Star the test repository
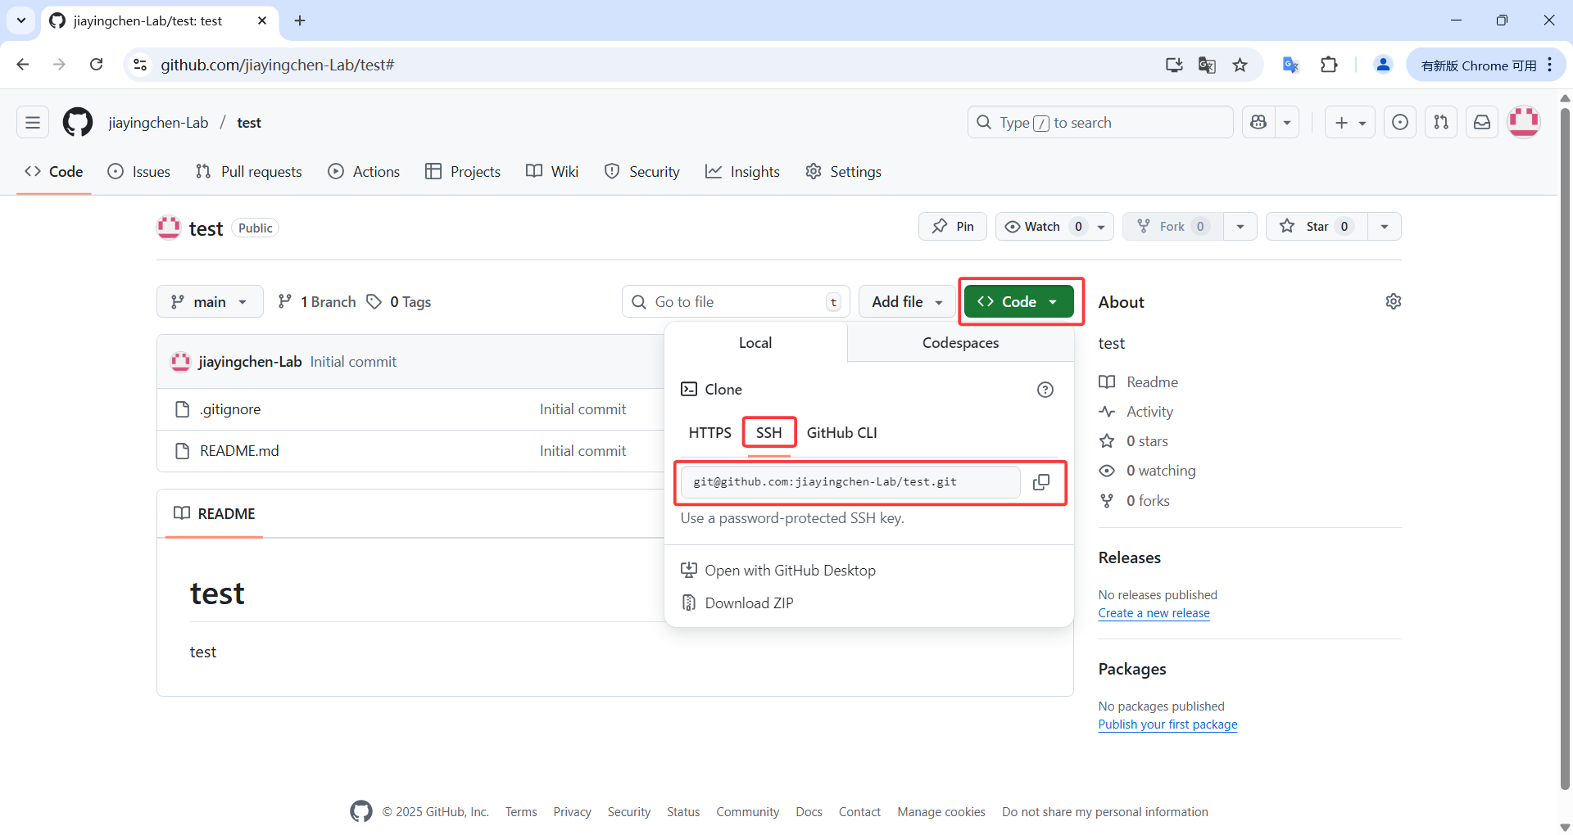 (1317, 227)
